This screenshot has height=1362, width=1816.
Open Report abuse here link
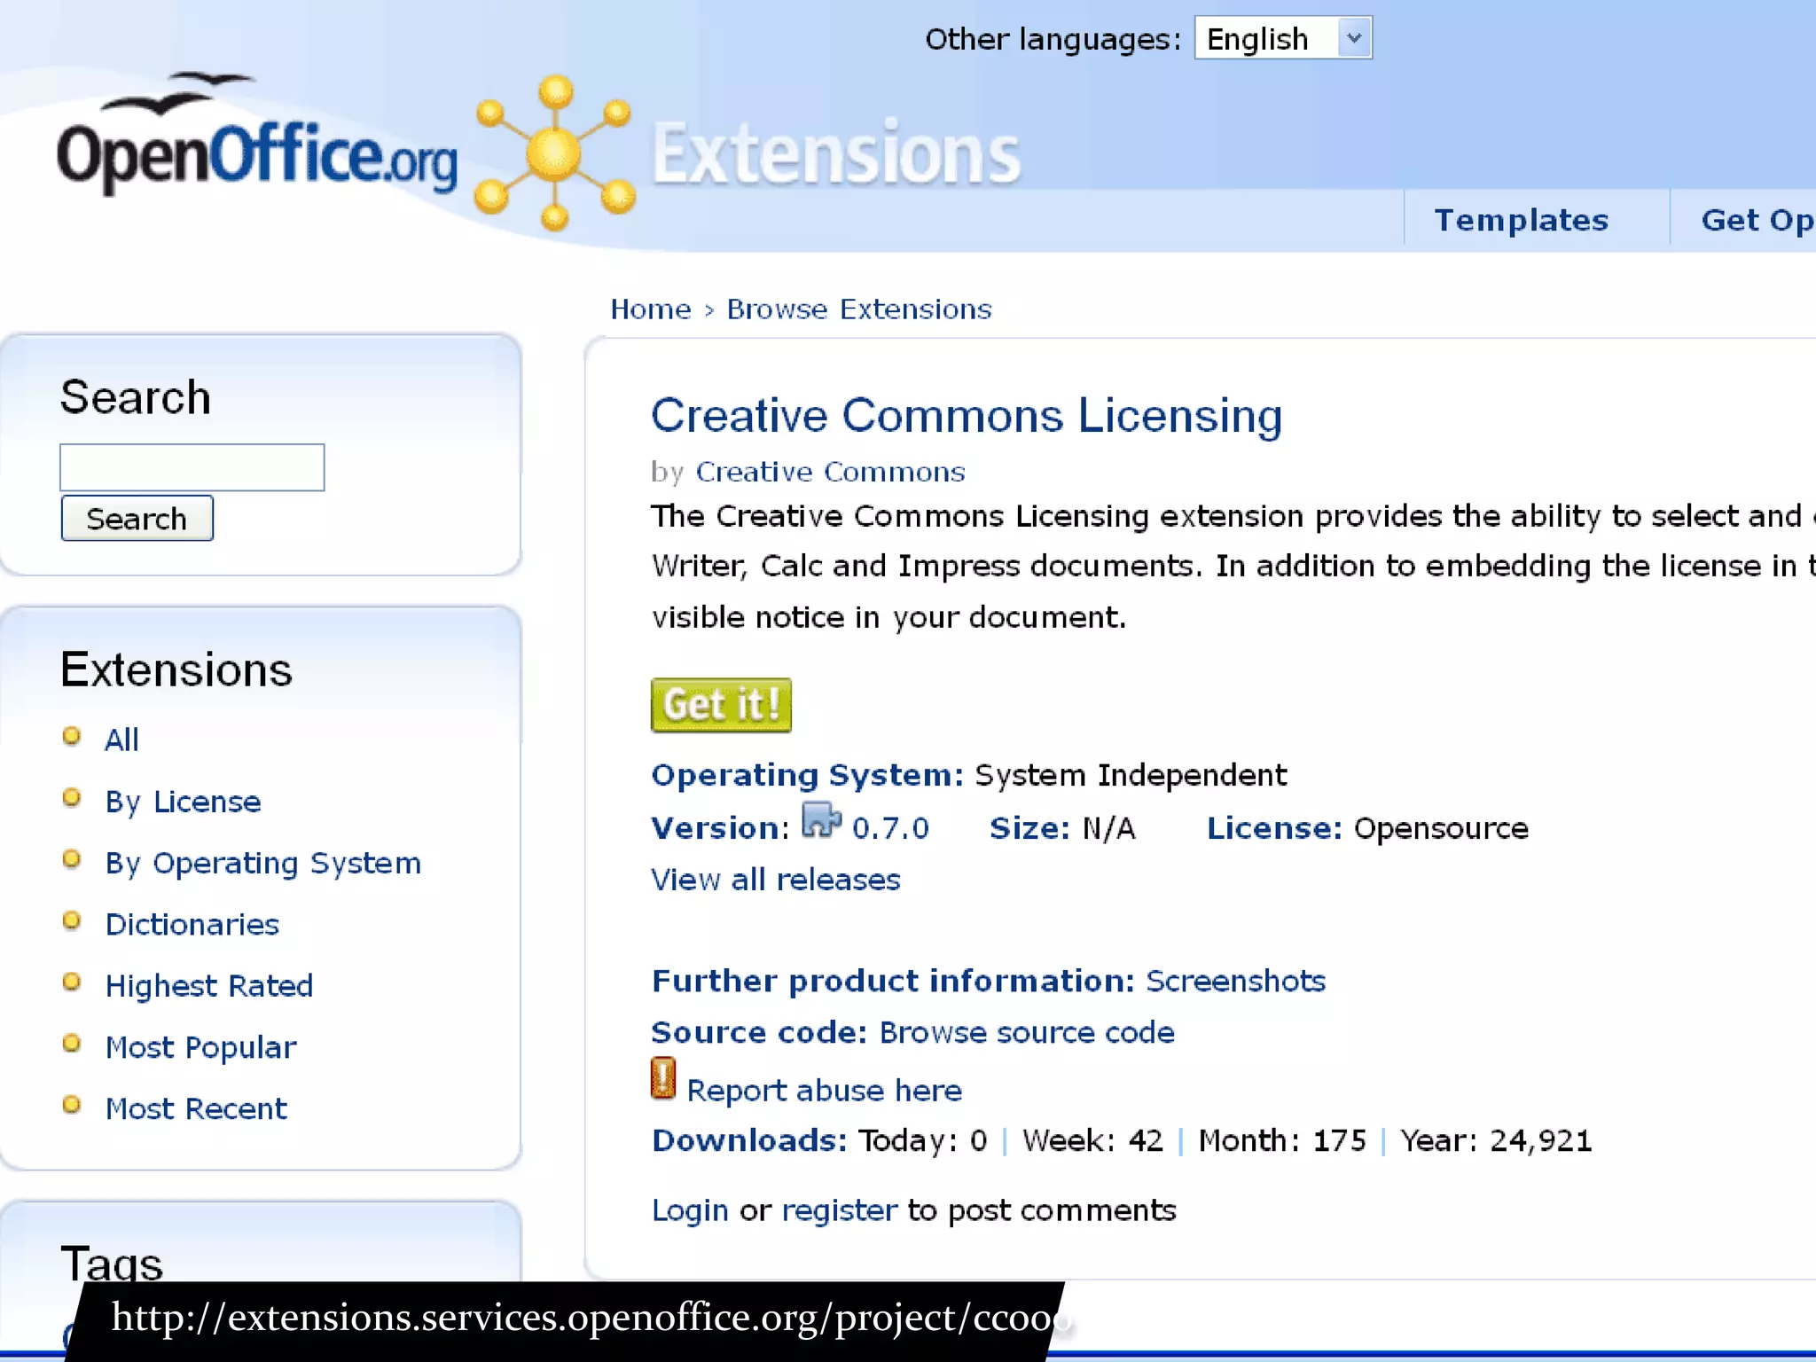tap(824, 1090)
